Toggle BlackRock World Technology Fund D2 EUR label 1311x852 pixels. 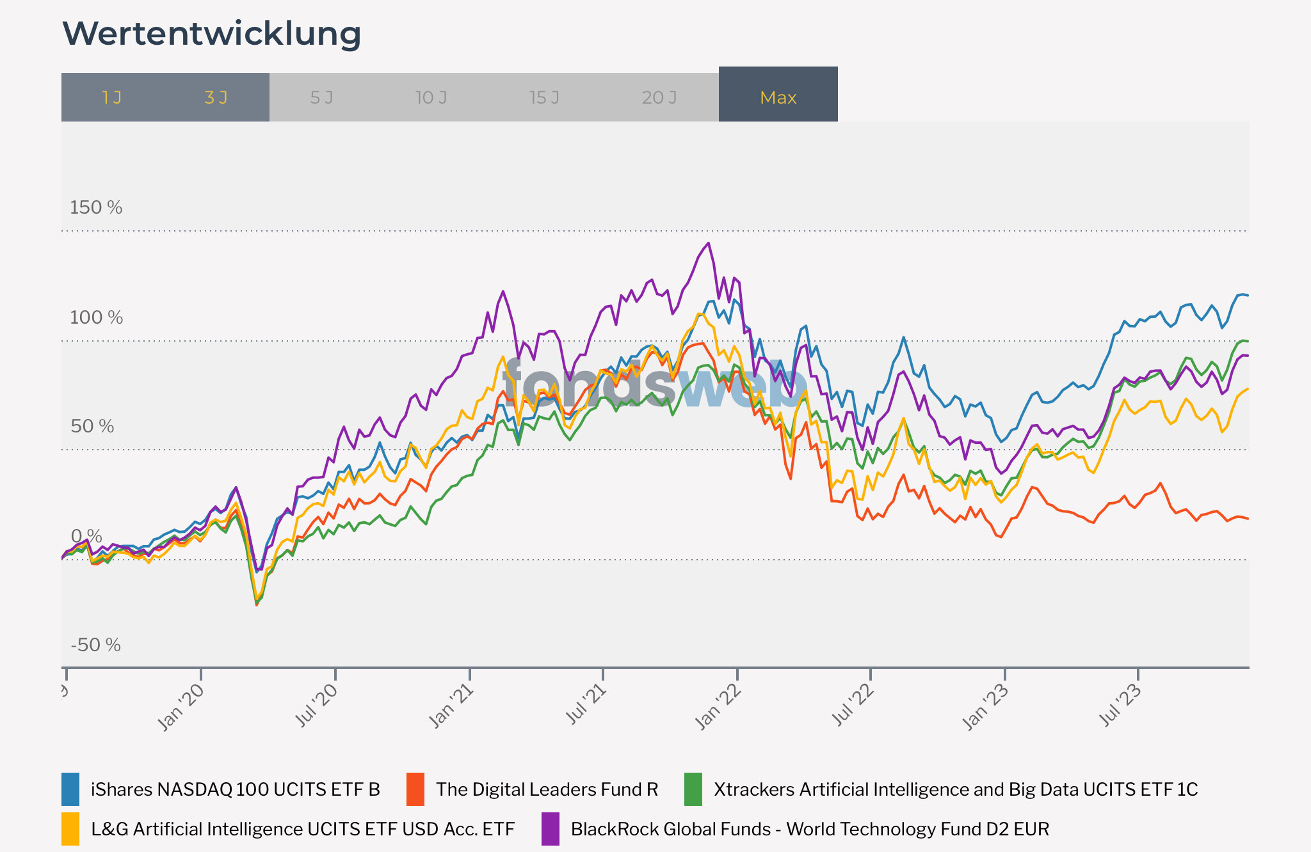point(810,829)
